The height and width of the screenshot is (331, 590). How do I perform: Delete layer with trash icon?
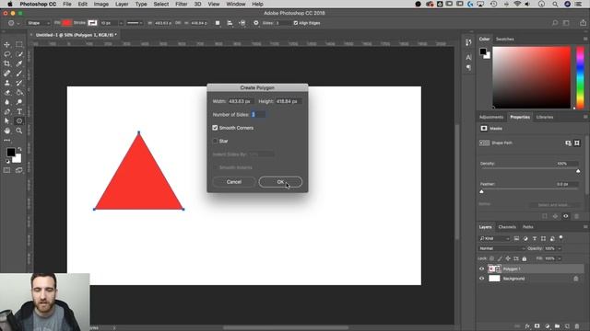577,326
